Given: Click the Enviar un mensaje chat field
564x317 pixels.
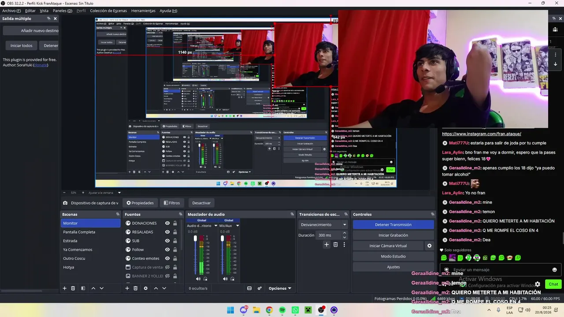Looking at the screenshot, I should 500,270.
